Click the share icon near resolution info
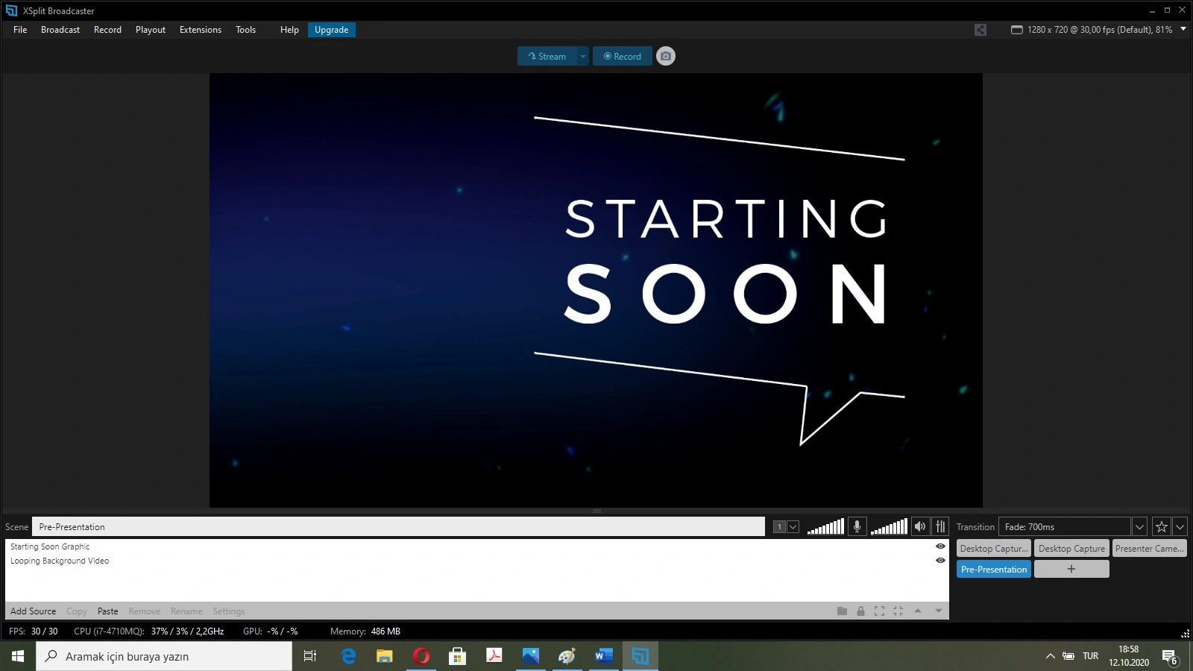Screen dimensions: 1193x671 pos(980,30)
